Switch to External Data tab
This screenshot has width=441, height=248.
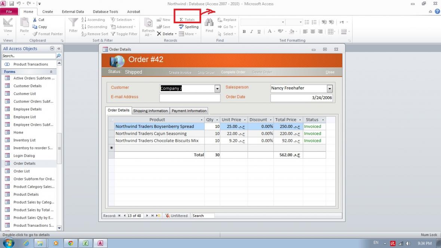point(73,12)
